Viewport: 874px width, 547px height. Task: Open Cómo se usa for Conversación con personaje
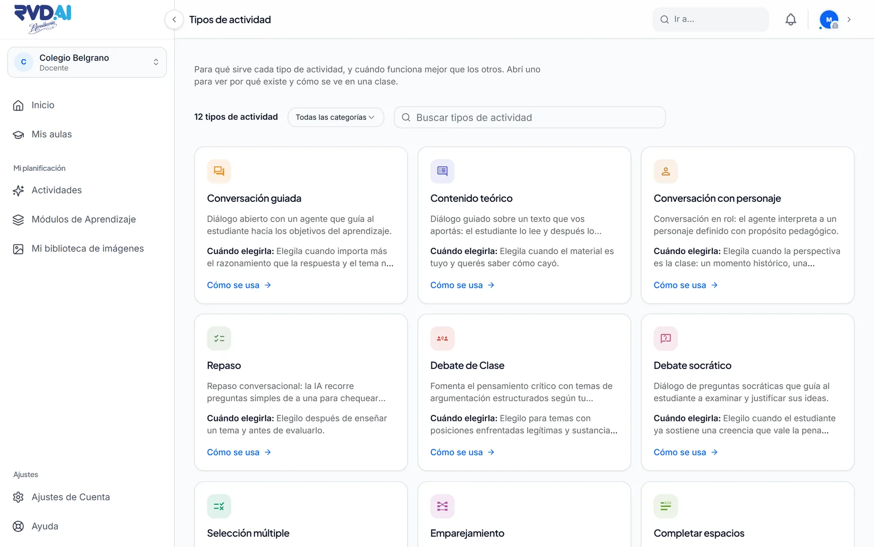685,285
